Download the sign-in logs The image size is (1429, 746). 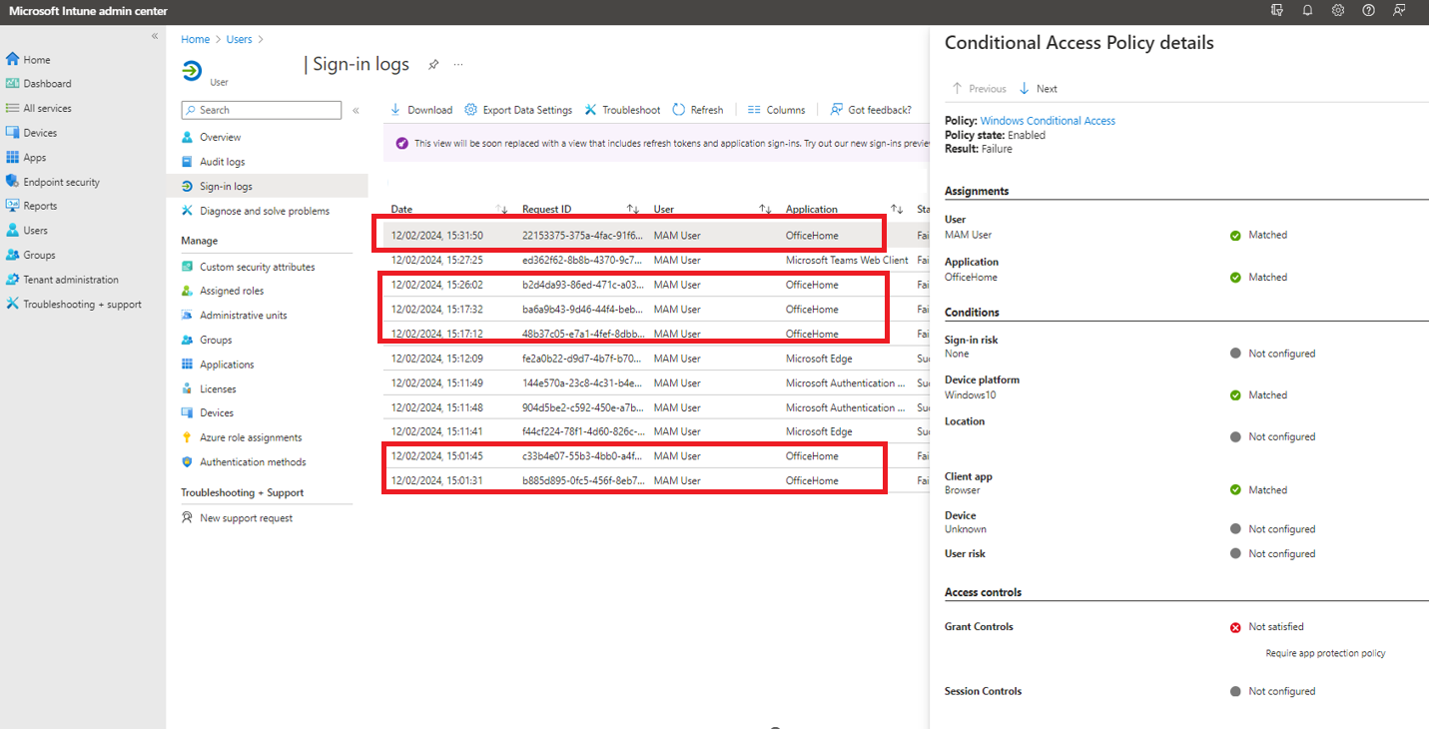click(420, 109)
